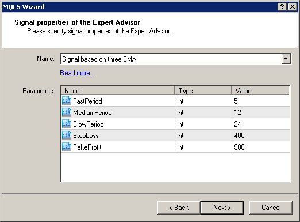Click the FastPeriod value 5
Screen dimensions: 300x222
pos(236,101)
